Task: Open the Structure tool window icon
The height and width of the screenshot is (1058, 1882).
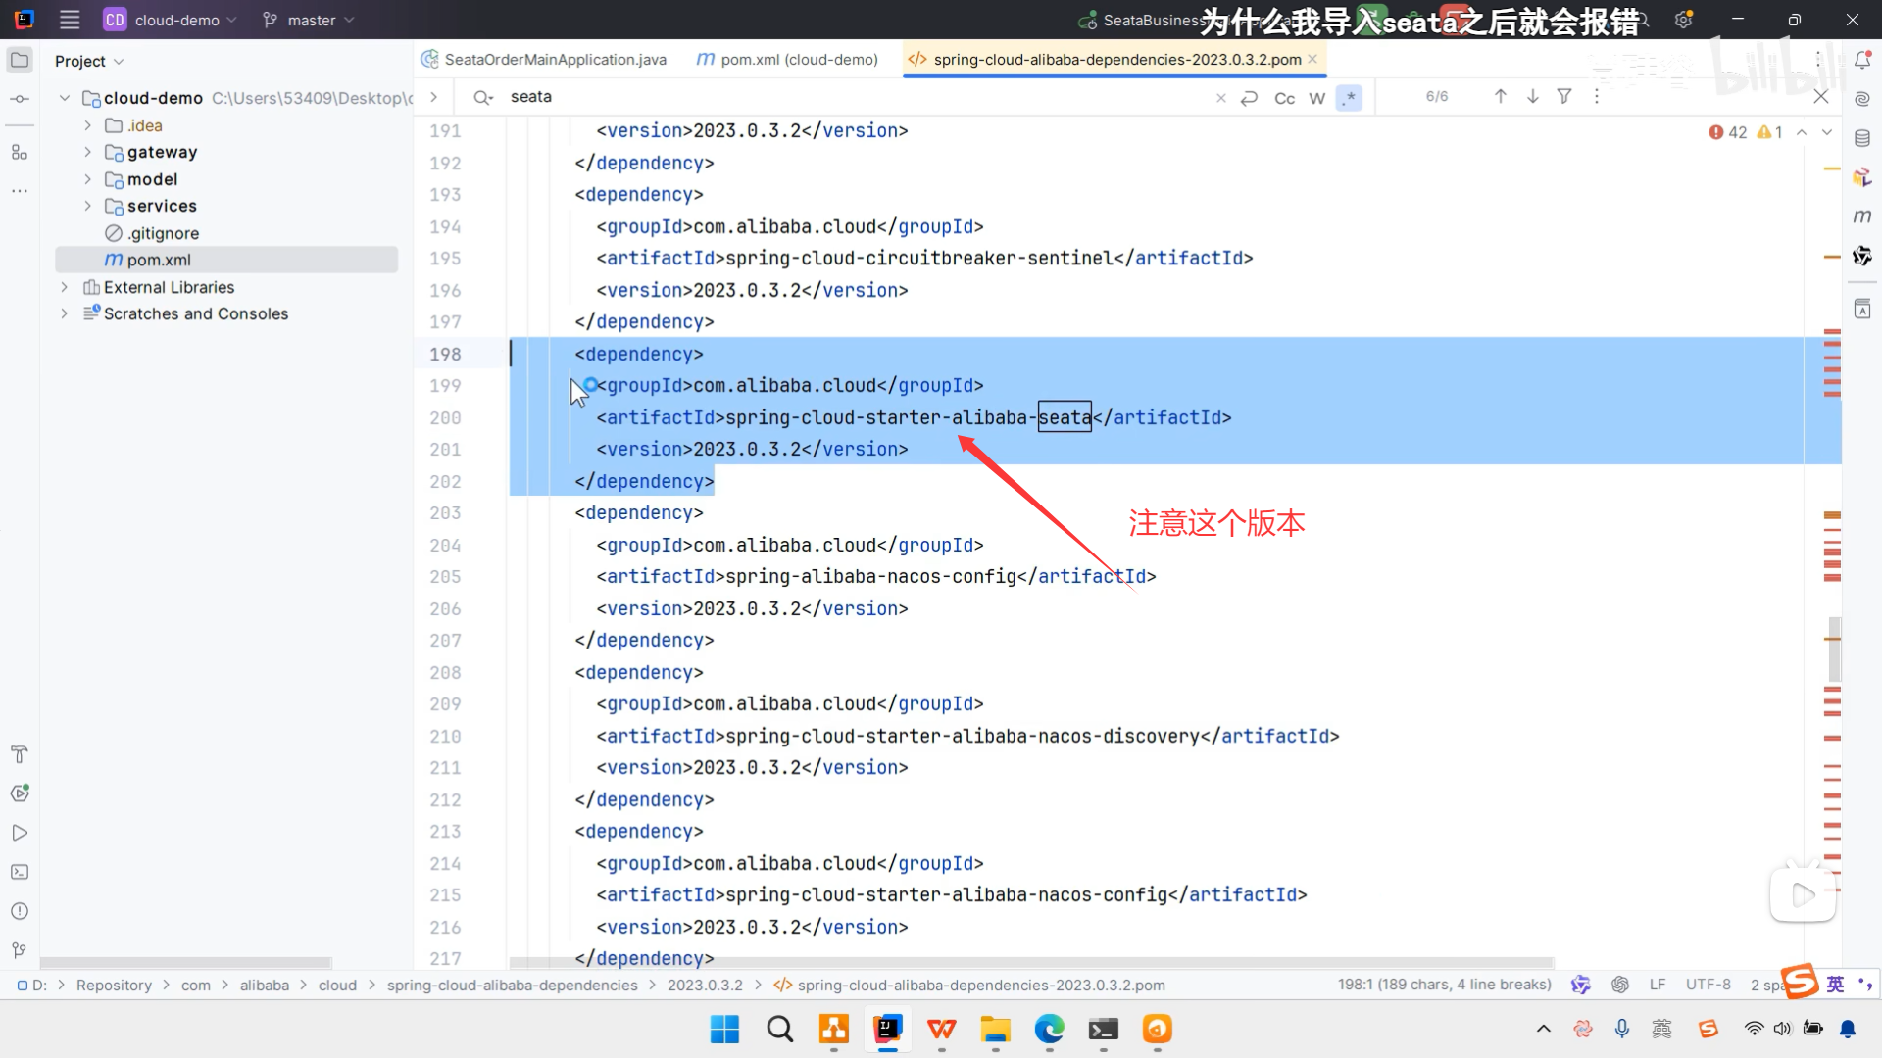Action: (20, 152)
